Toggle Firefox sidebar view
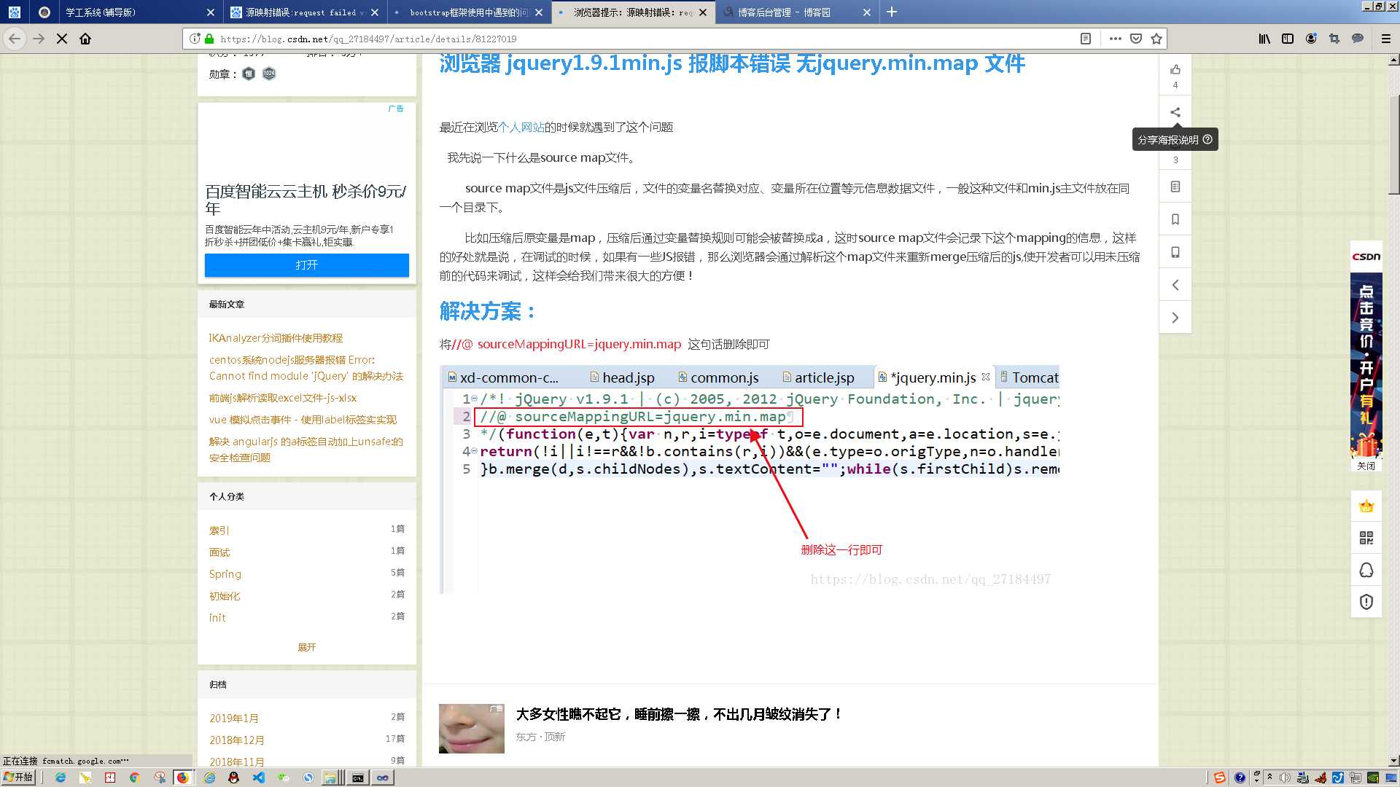This screenshot has width=1400, height=787. click(x=1288, y=39)
